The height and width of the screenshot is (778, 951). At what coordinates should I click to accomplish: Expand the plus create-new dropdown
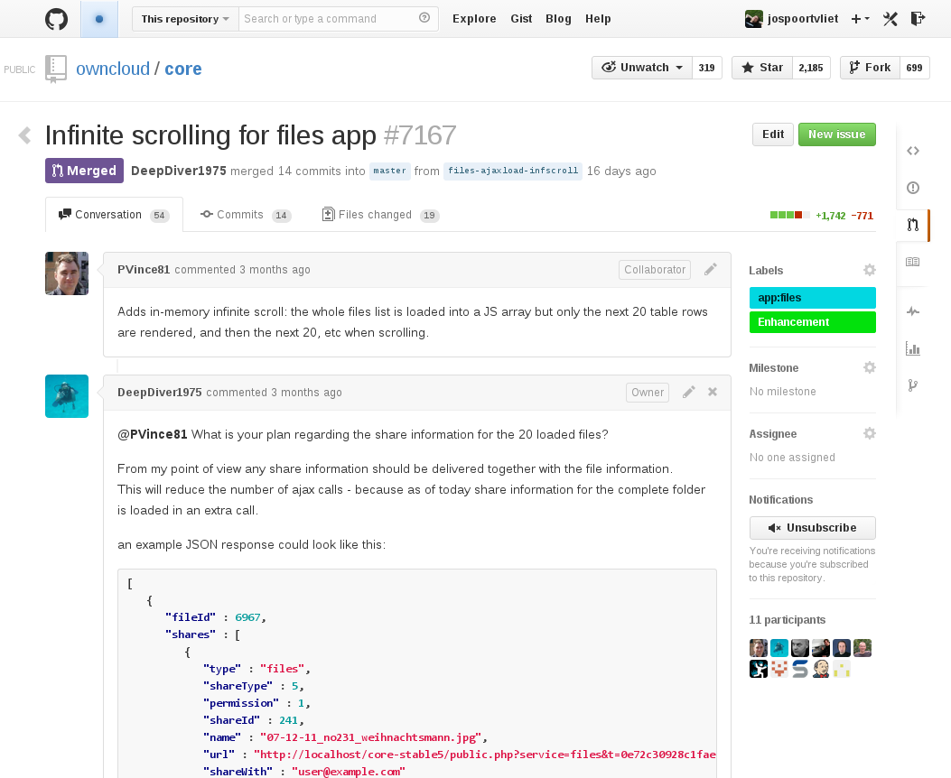860,19
